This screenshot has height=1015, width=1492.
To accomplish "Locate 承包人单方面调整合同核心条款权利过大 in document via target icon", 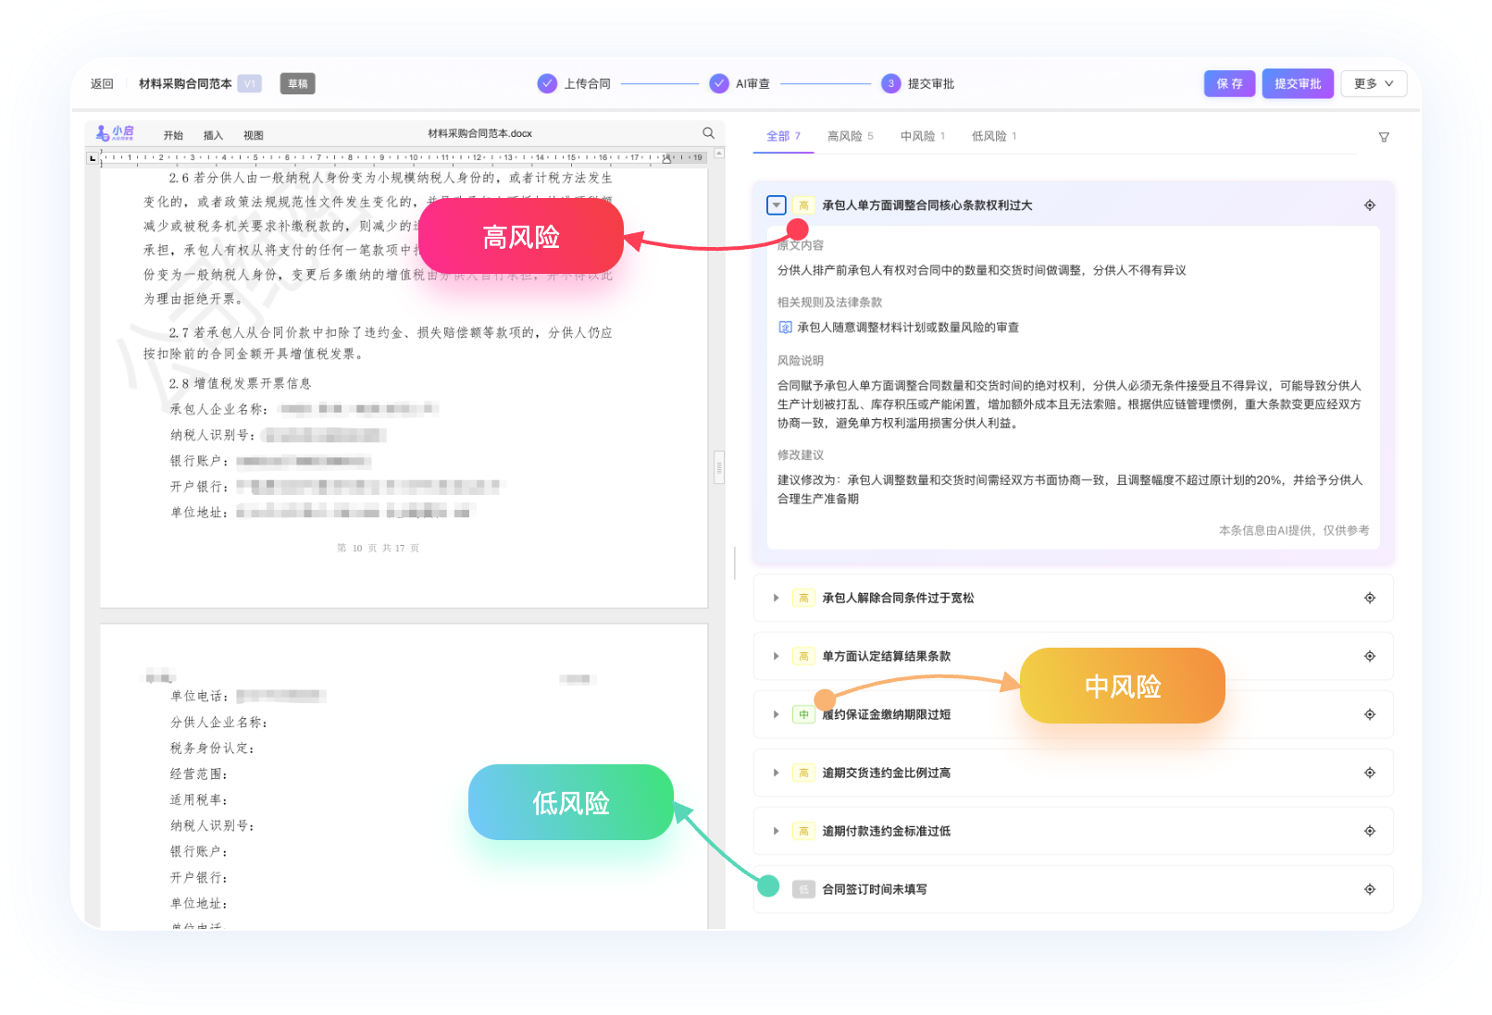I will (x=1370, y=205).
